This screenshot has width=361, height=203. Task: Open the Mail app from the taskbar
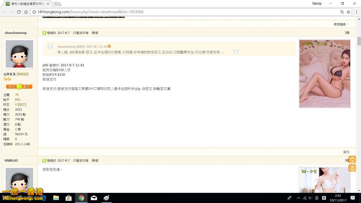[94, 198]
